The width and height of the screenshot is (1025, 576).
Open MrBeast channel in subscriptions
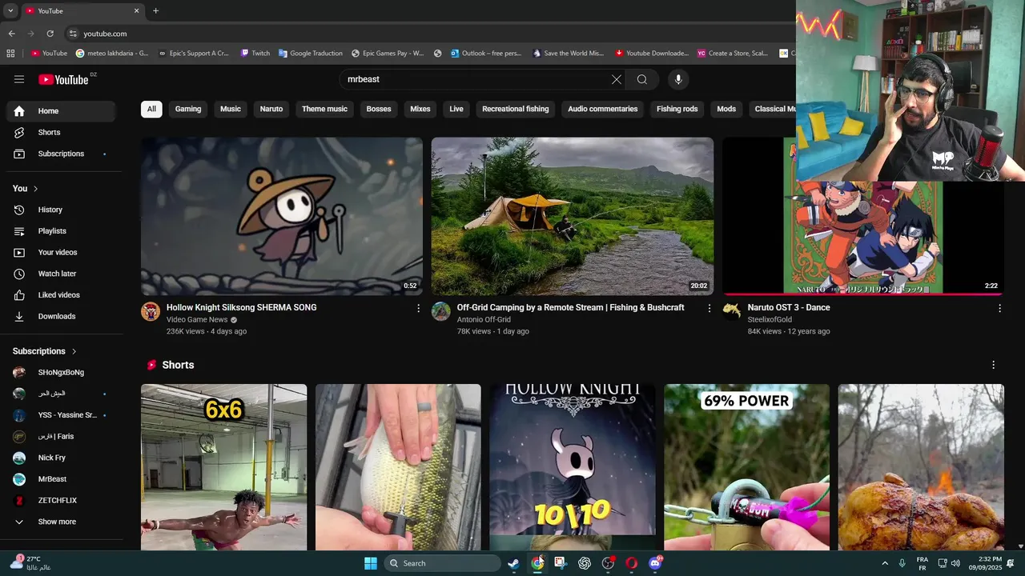[x=61, y=479]
